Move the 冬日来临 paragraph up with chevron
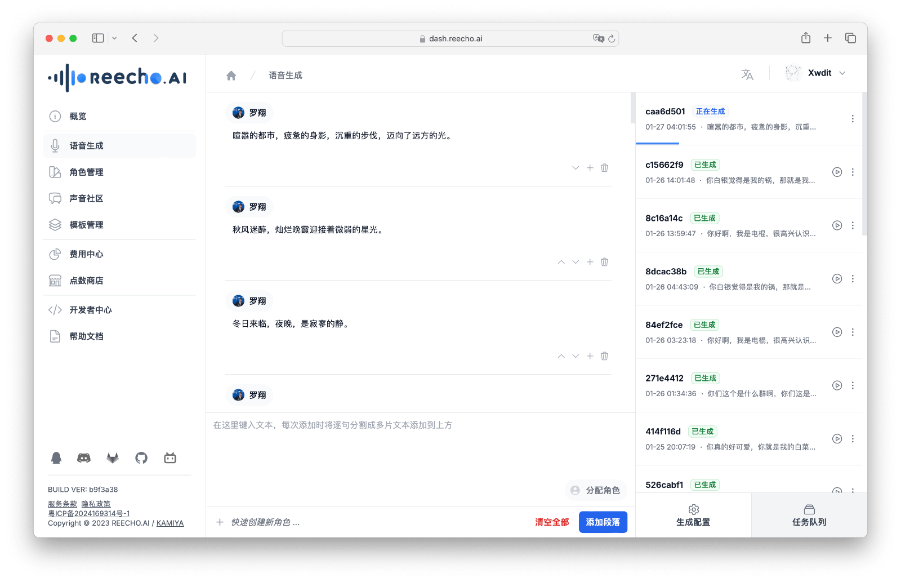Screen dimensions: 901x582 (561, 356)
